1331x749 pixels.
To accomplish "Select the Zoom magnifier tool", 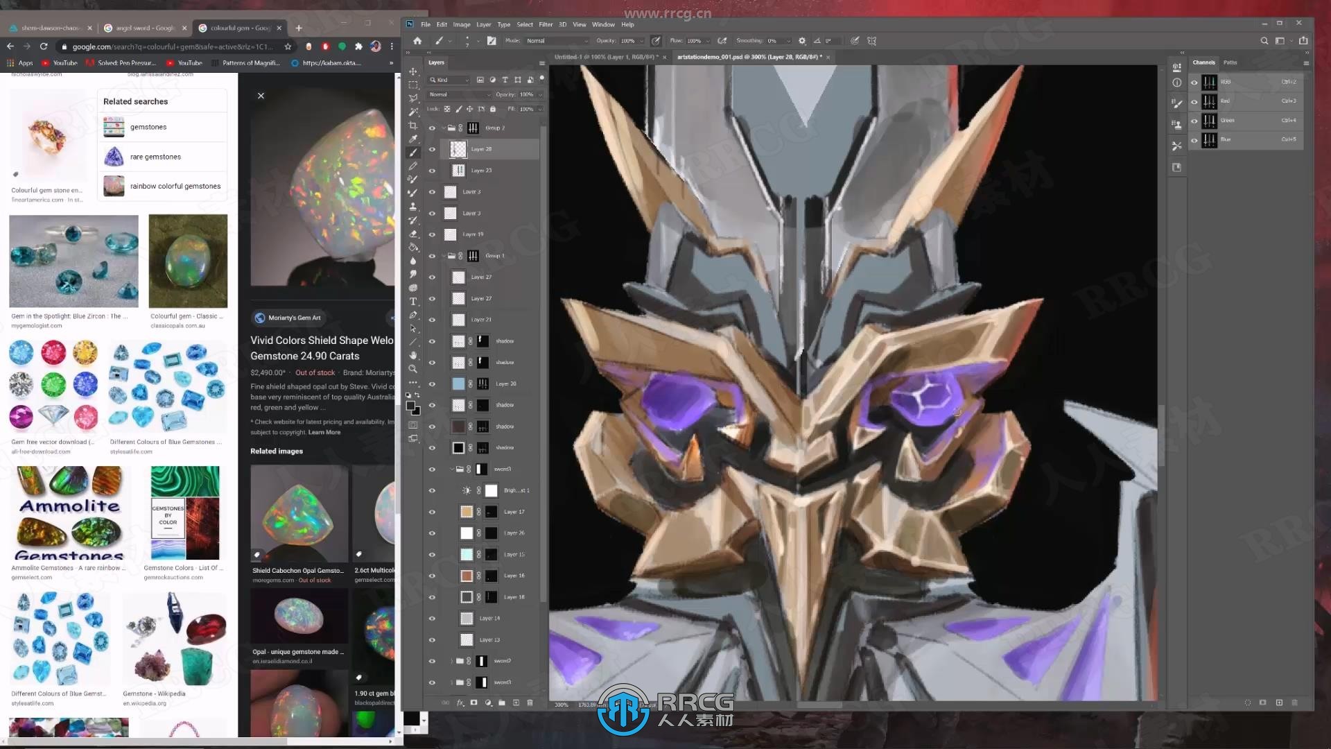I will (413, 369).
